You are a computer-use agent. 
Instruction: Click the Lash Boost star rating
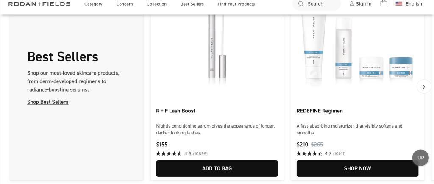(169, 153)
